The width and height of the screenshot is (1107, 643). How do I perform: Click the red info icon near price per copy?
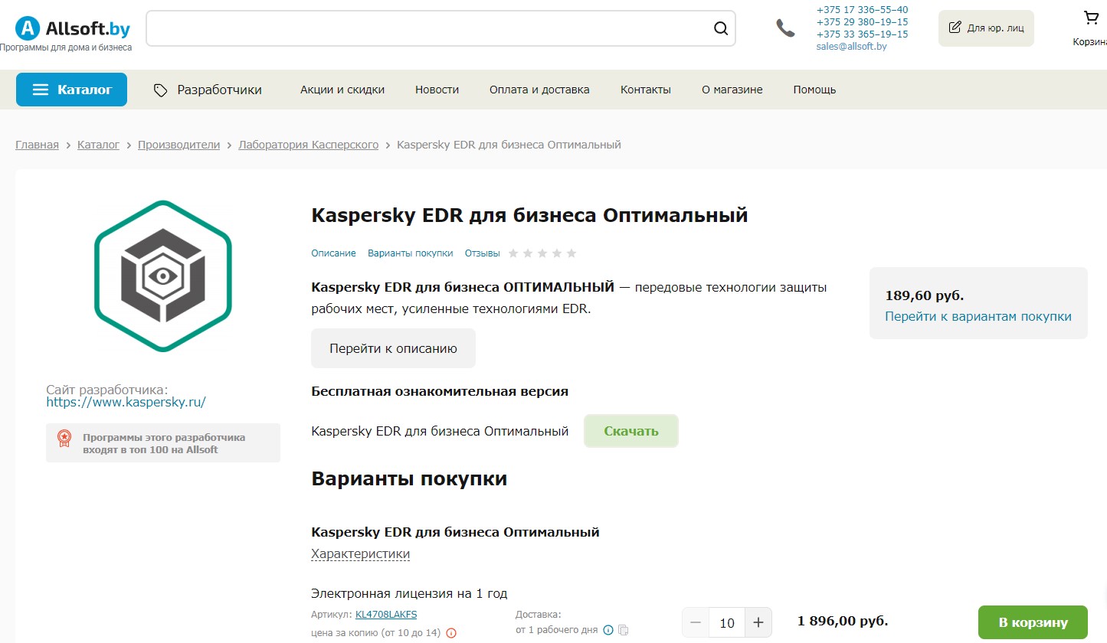(451, 633)
